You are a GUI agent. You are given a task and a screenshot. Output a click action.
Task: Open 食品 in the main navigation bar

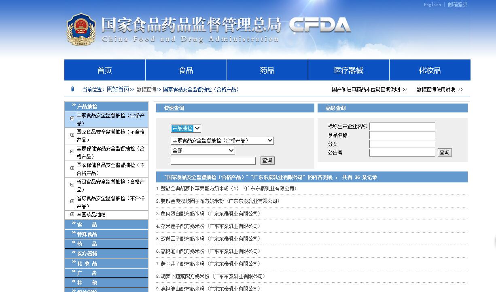coord(186,70)
